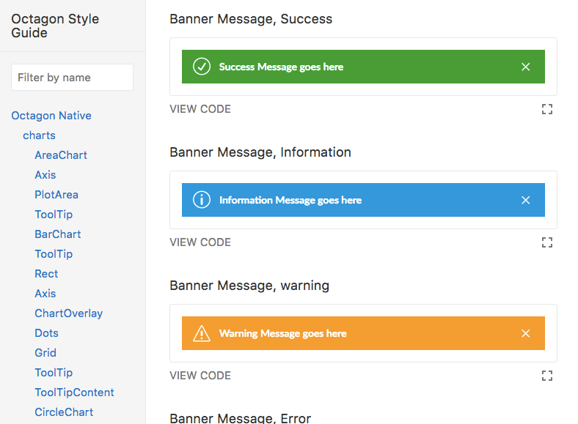The width and height of the screenshot is (578, 424).
Task: Open the BarChart sidebar entry
Action: point(58,234)
